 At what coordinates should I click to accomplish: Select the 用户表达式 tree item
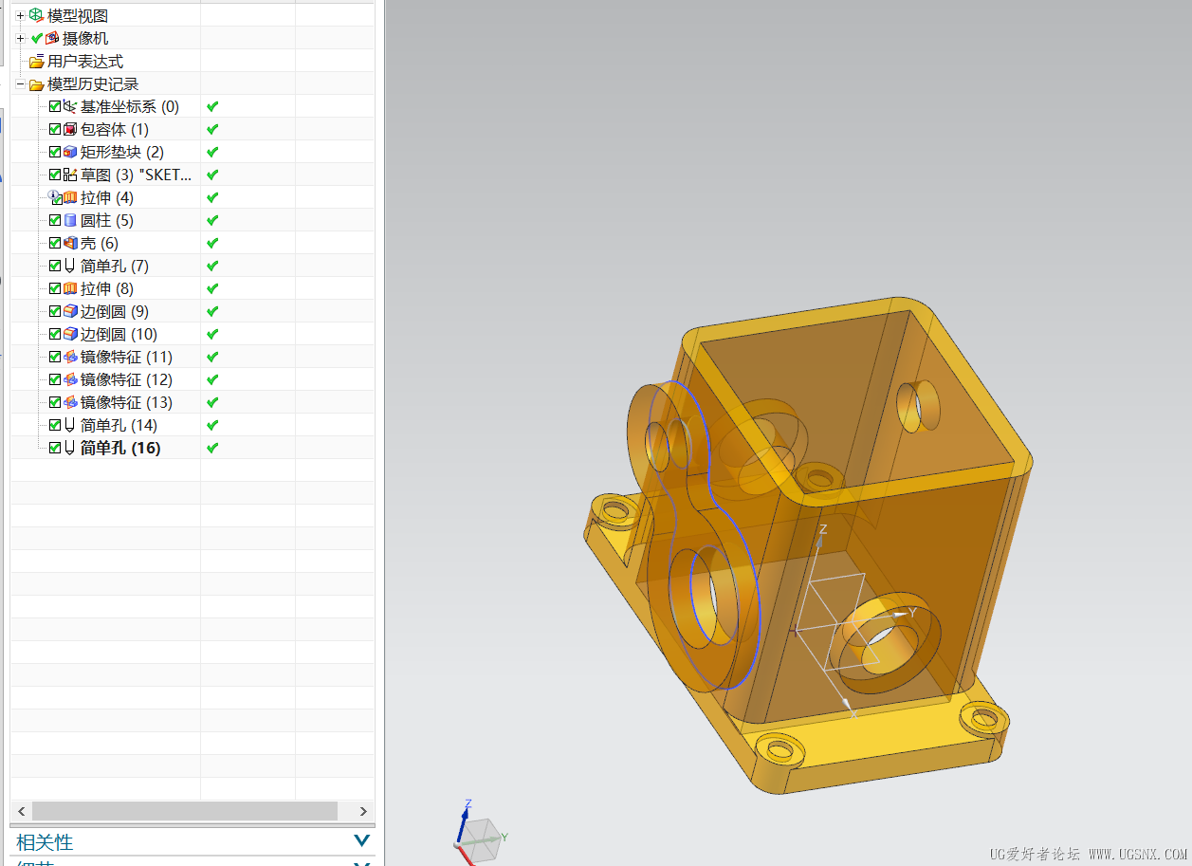point(85,61)
